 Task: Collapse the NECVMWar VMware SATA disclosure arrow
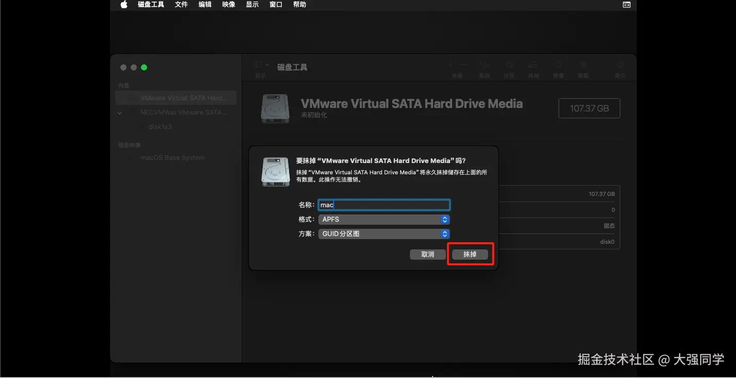tap(120, 113)
